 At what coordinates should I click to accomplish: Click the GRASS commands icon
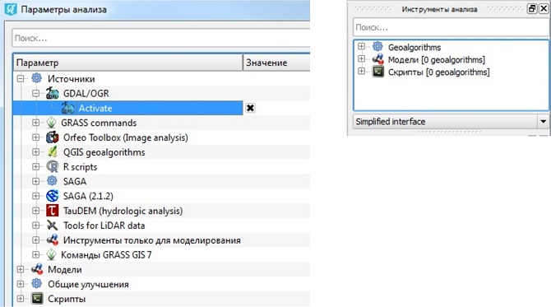pyautogui.click(x=51, y=123)
